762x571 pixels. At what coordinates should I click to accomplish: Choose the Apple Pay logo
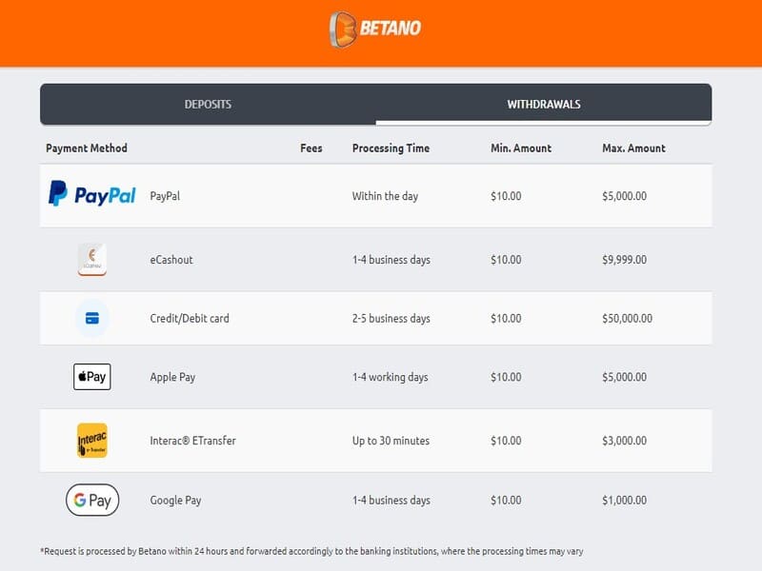(92, 377)
